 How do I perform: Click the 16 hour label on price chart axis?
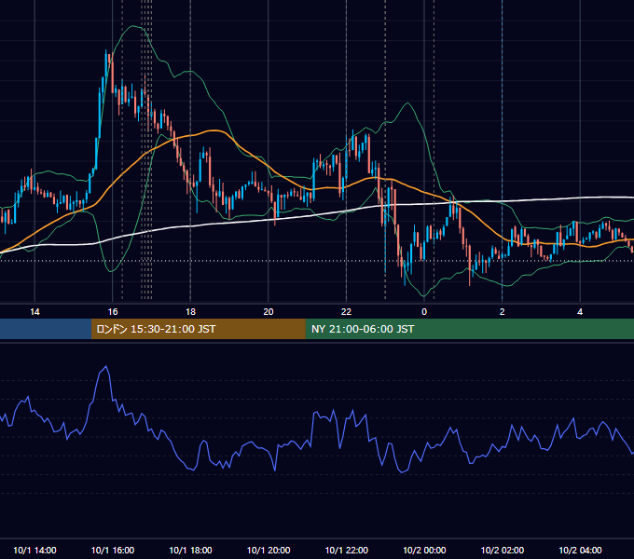pyautogui.click(x=113, y=312)
